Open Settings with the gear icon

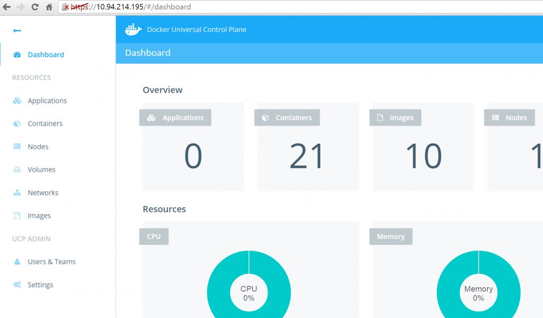pyautogui.click(x=16, y=285)
